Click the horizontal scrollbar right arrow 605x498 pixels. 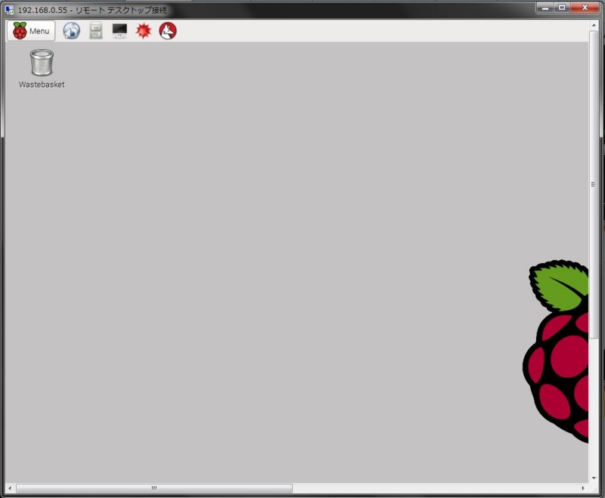point(583,488)
